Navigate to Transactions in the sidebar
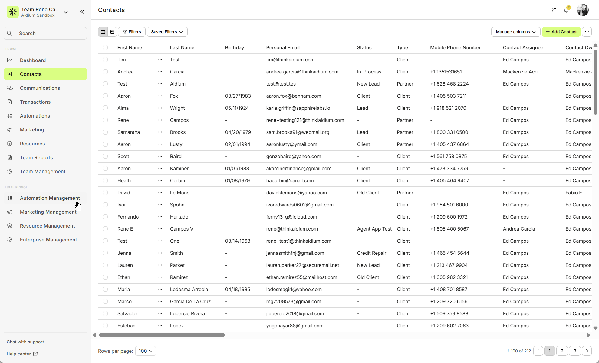Screen dimensions: 599x363 click(35, 102)
